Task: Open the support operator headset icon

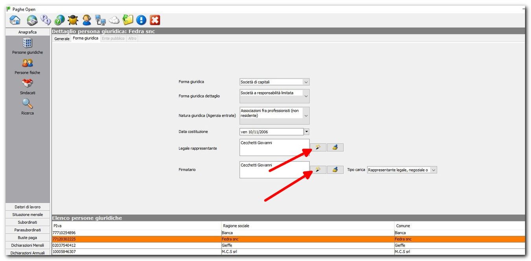Action: 87,20
